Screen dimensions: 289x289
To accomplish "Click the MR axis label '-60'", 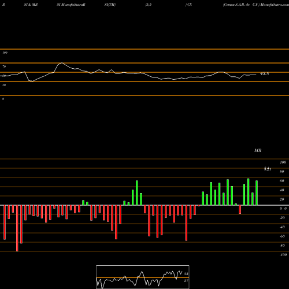I will pyautogui.click(x=282, y=236).
